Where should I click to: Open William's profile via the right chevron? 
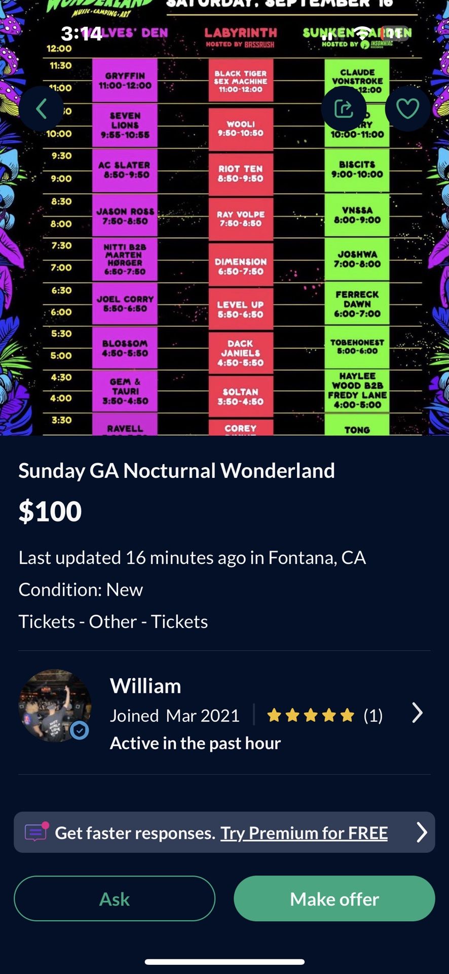417,713
